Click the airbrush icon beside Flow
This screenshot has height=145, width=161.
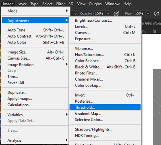[157, 13]
